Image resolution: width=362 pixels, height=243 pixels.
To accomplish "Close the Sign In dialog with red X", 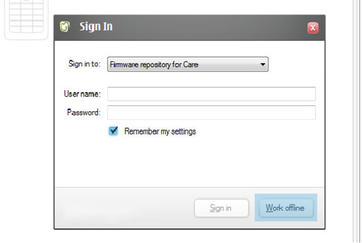I will (x=313, y=28).
